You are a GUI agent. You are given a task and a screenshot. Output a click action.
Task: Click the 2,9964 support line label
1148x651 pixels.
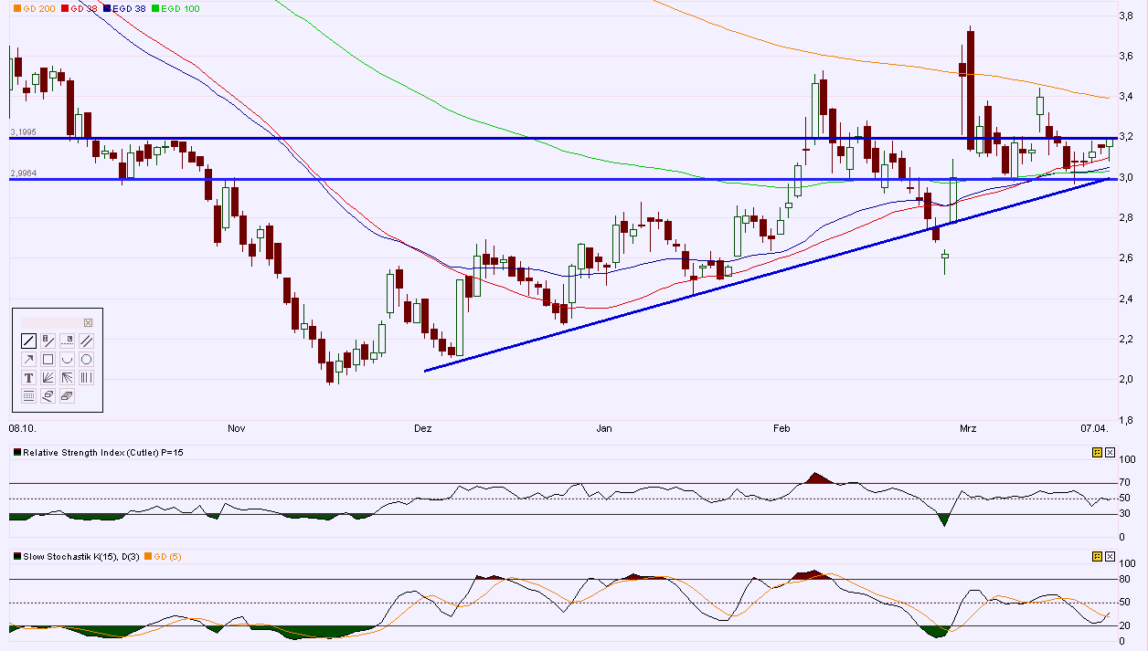click(23, 173)
